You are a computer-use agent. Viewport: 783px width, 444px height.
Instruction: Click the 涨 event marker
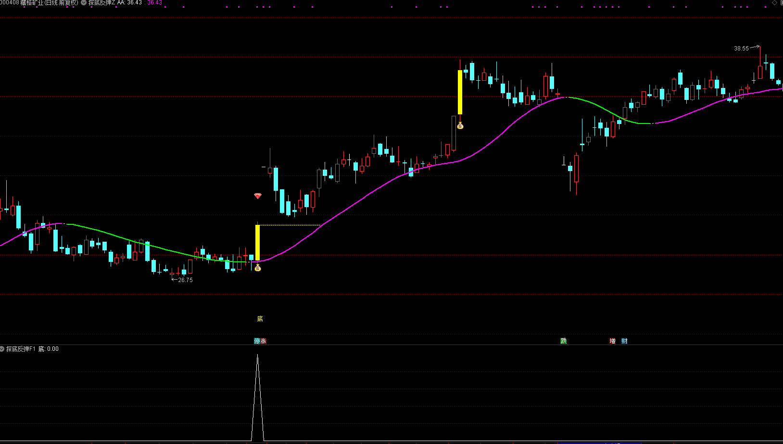pyautogui.click(x=263, y=341)
